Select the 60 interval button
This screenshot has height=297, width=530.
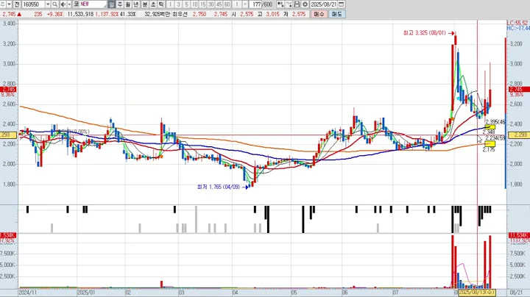[x=227, y=4]
